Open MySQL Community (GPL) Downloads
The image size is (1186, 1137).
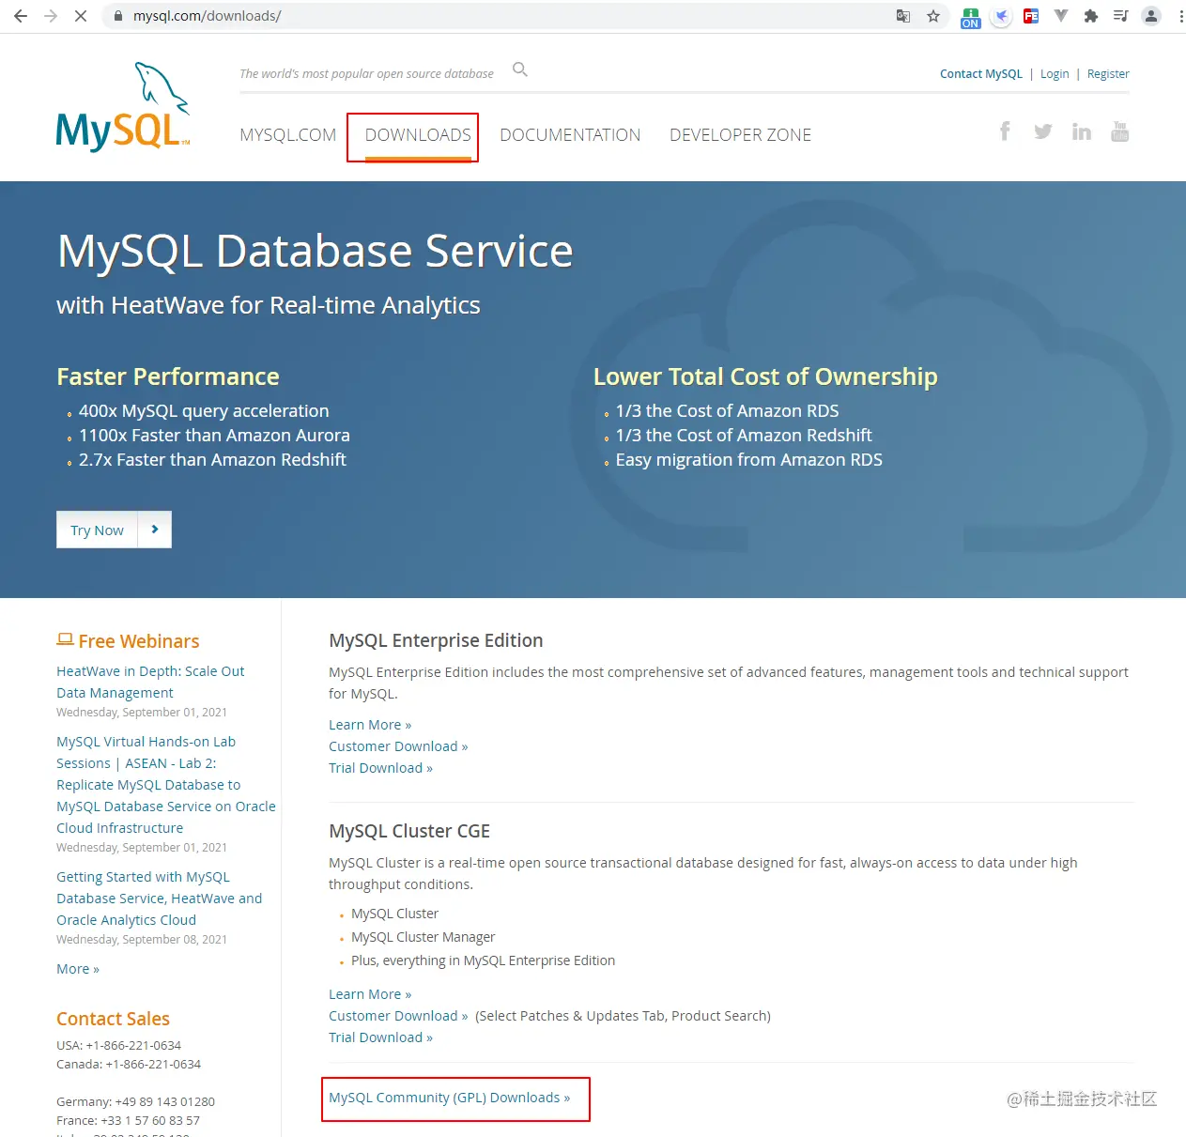[x=449, y=1097]
